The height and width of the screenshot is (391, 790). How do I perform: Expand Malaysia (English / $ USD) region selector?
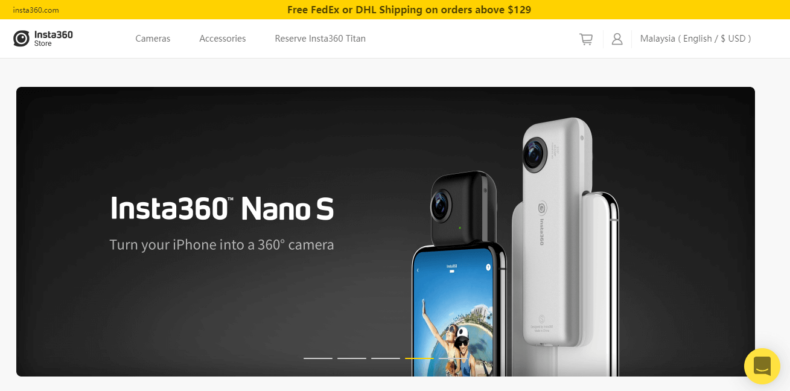[695, 39]
